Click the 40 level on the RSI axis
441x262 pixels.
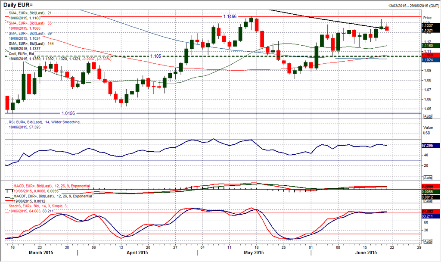pyautogui.click(x=426, y=155)
